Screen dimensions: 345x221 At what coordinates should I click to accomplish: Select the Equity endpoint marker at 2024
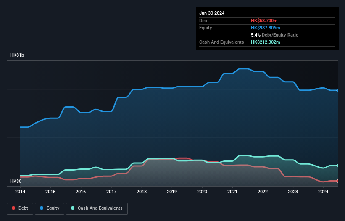pos(338,90)
